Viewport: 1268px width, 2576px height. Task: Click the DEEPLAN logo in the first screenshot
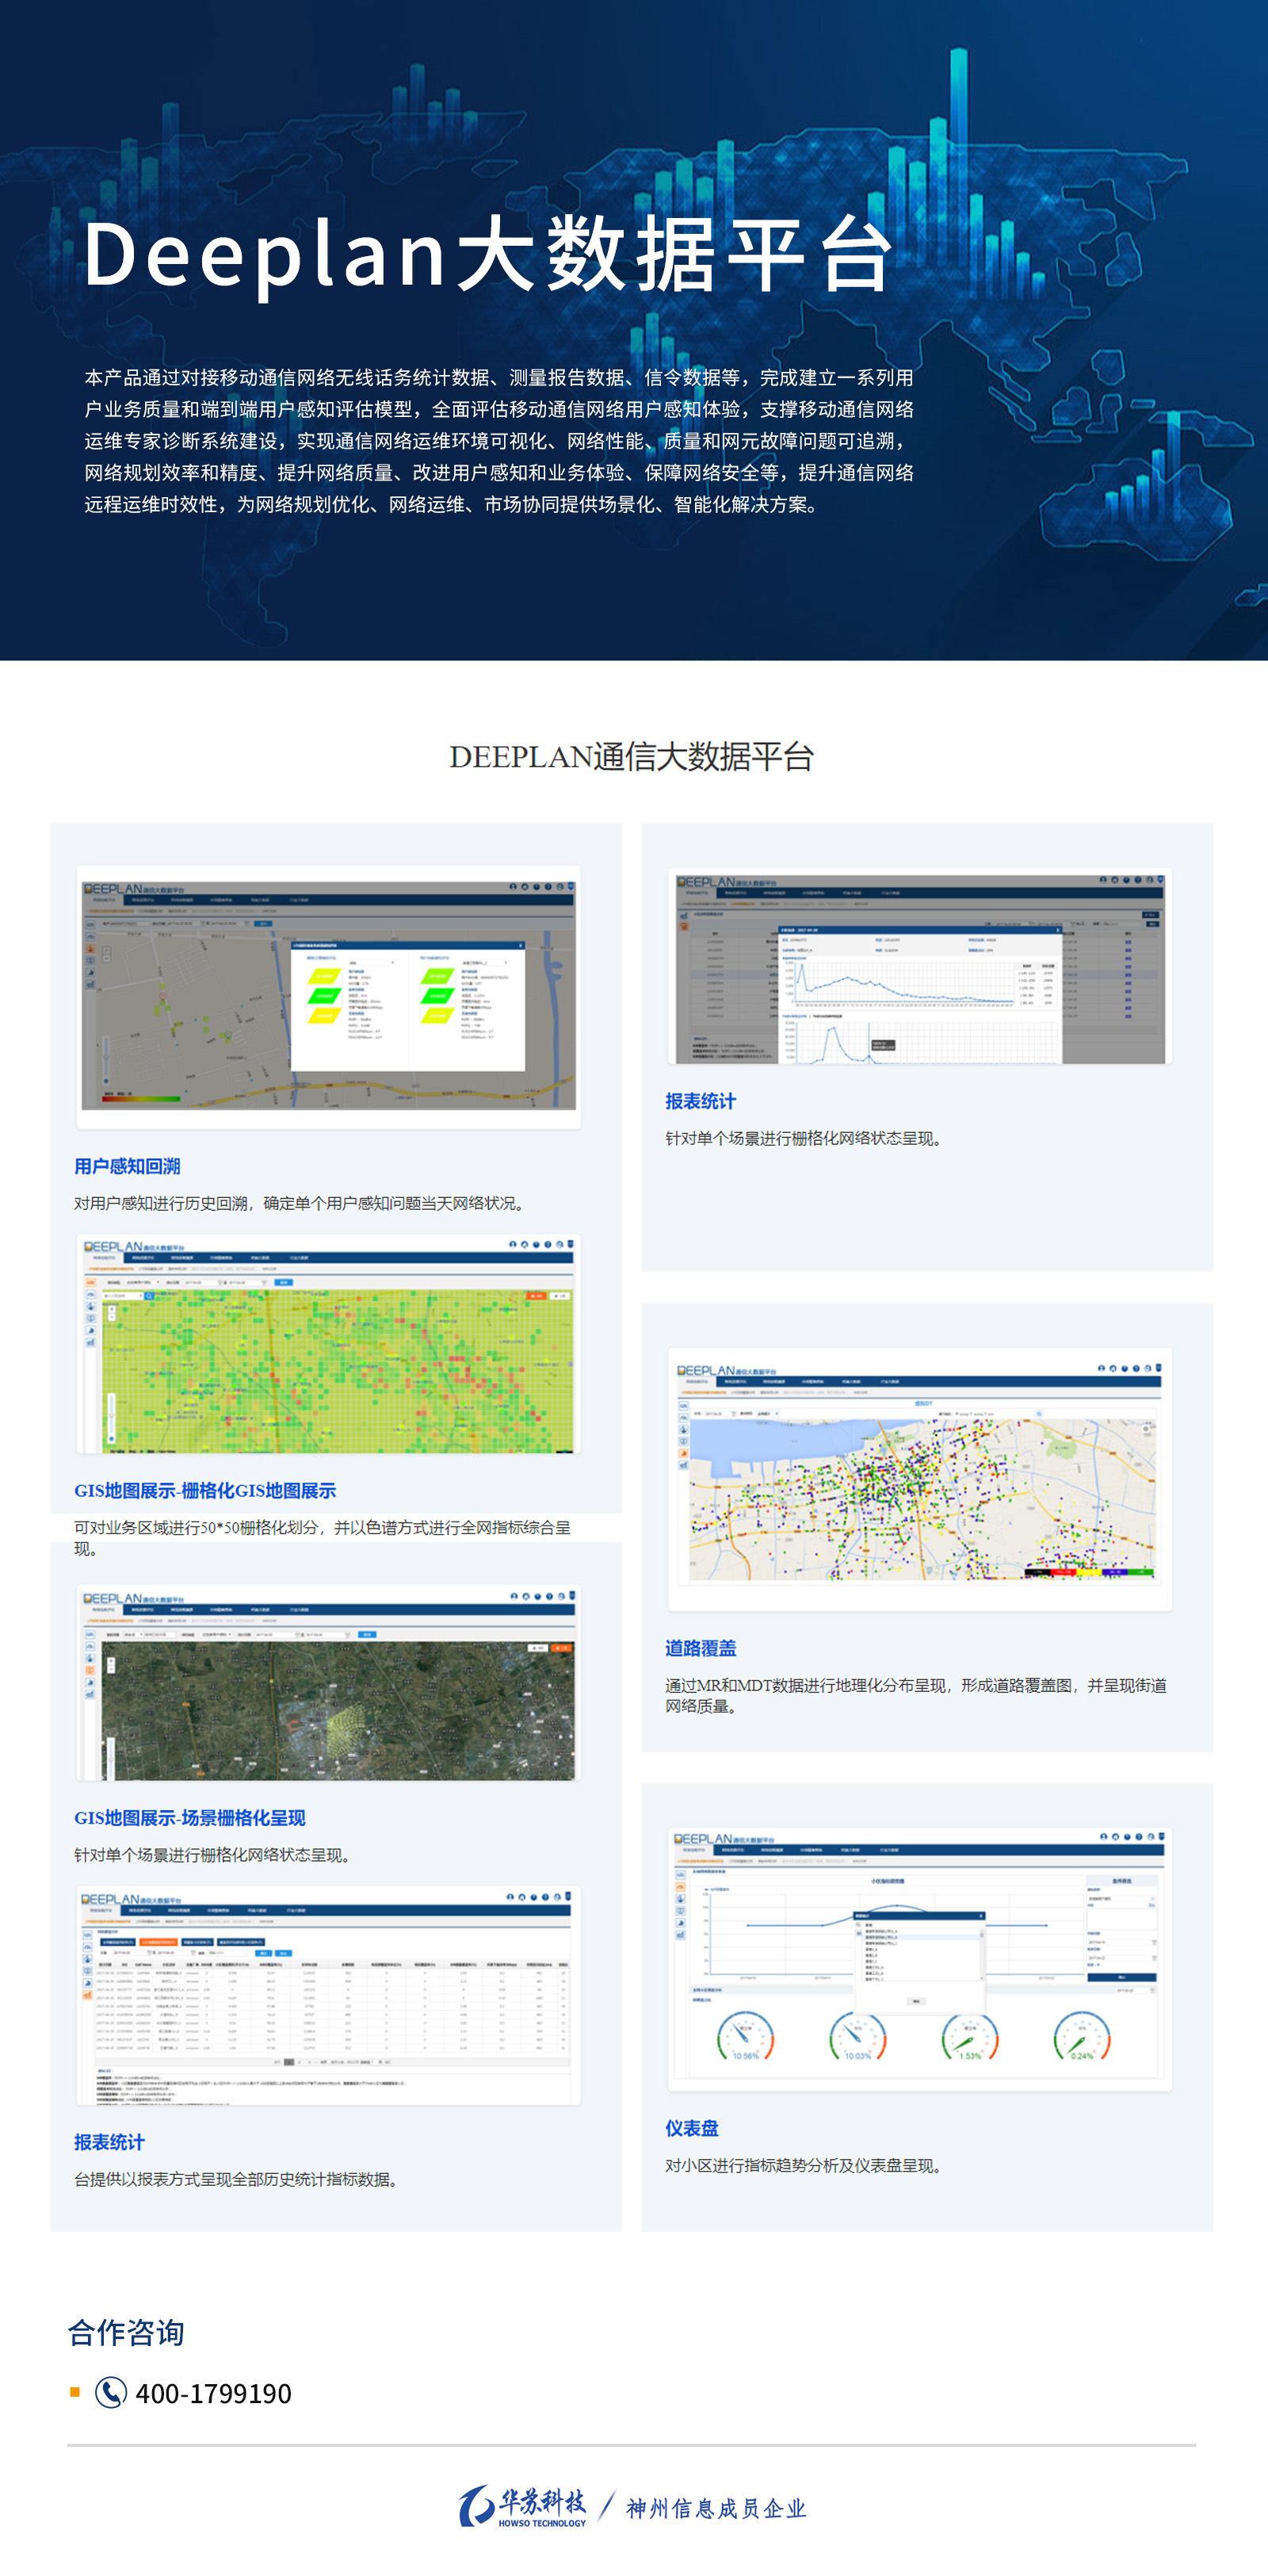click(114, 887)
